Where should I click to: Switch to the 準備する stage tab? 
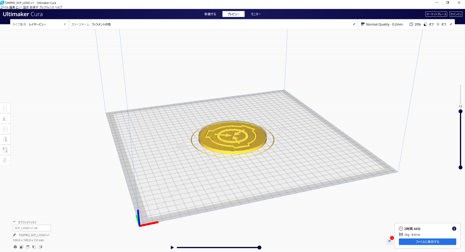[x=210, y=14]
